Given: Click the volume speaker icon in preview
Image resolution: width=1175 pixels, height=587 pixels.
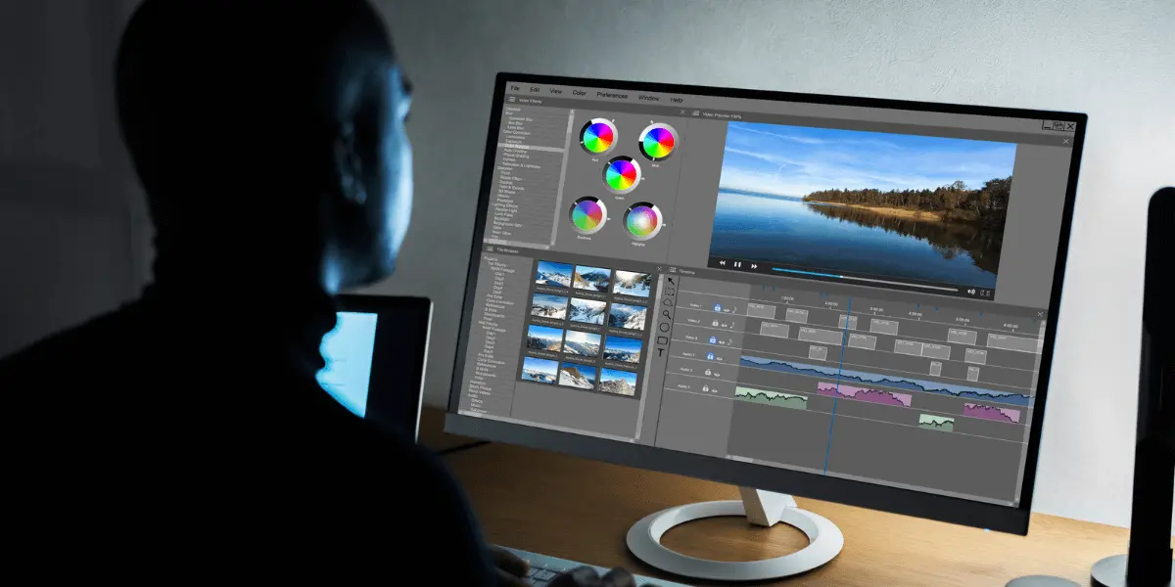Looking at the screenshot, I should (971, 292).
